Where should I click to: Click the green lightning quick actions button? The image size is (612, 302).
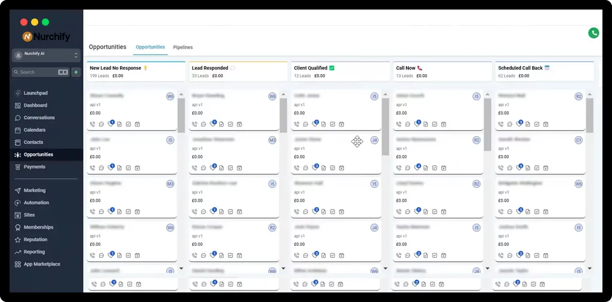(76, 72)
